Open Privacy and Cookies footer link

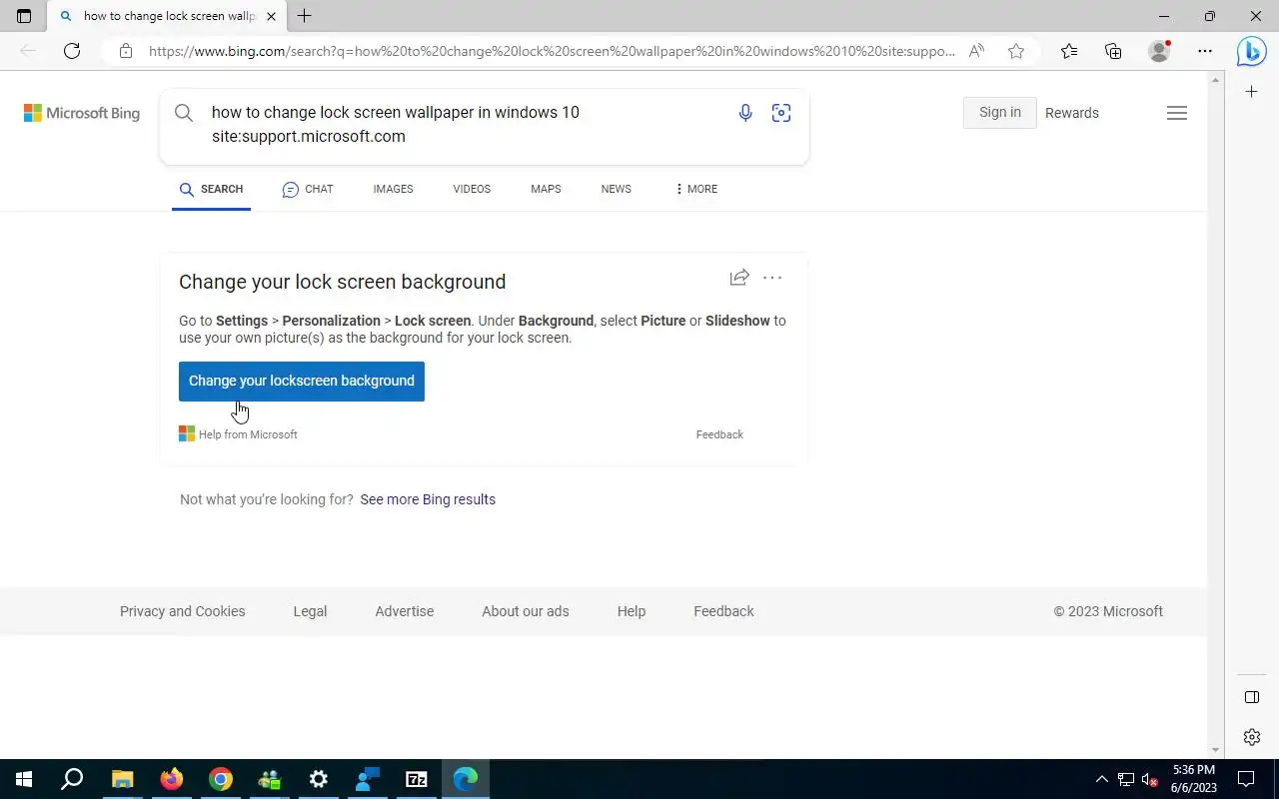coord(182,611)
